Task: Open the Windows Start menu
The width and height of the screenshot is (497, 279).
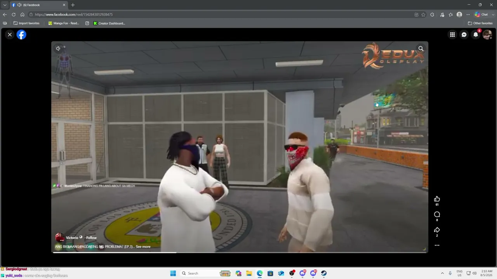Action: [173, 273]
